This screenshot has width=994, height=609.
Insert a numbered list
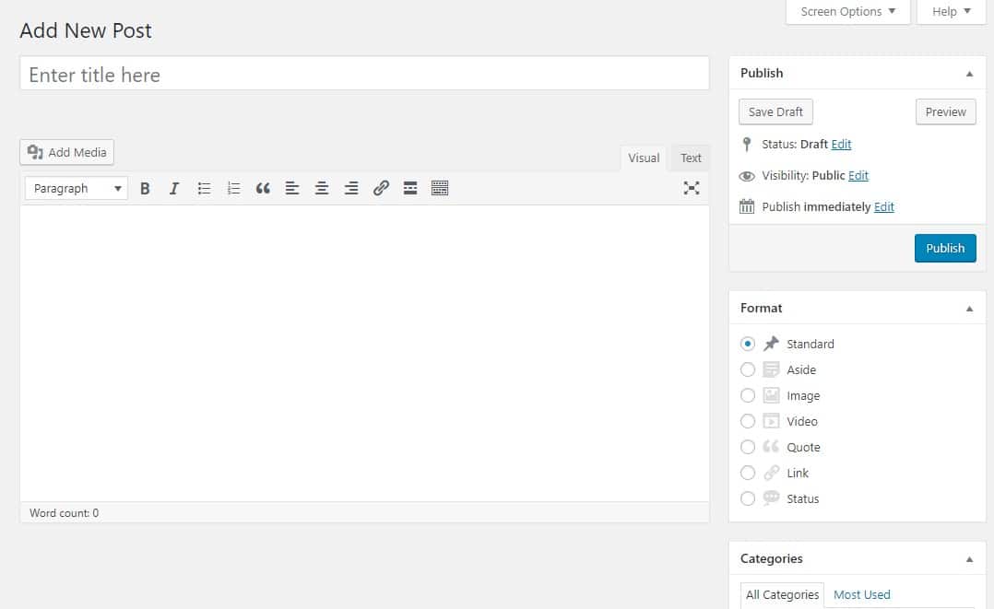coord(233,188)
